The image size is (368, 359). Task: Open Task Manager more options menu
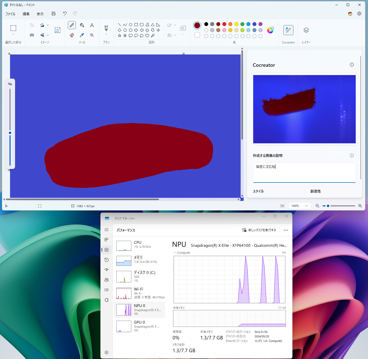[x=286, y=230]
